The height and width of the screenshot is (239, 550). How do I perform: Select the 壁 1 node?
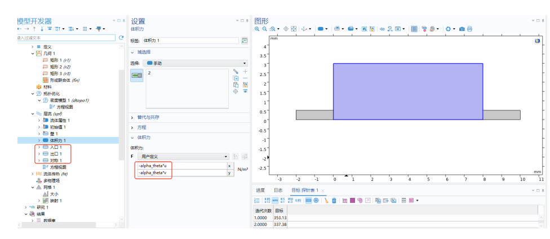pos(54,134)
